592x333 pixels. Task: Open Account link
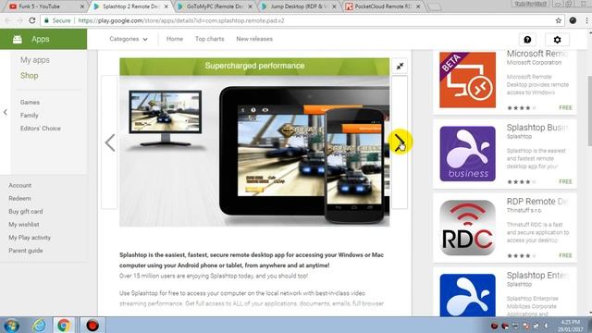[20, 185]
